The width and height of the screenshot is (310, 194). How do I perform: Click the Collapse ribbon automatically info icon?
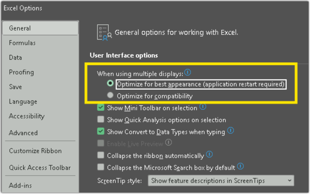coord(210,155)
